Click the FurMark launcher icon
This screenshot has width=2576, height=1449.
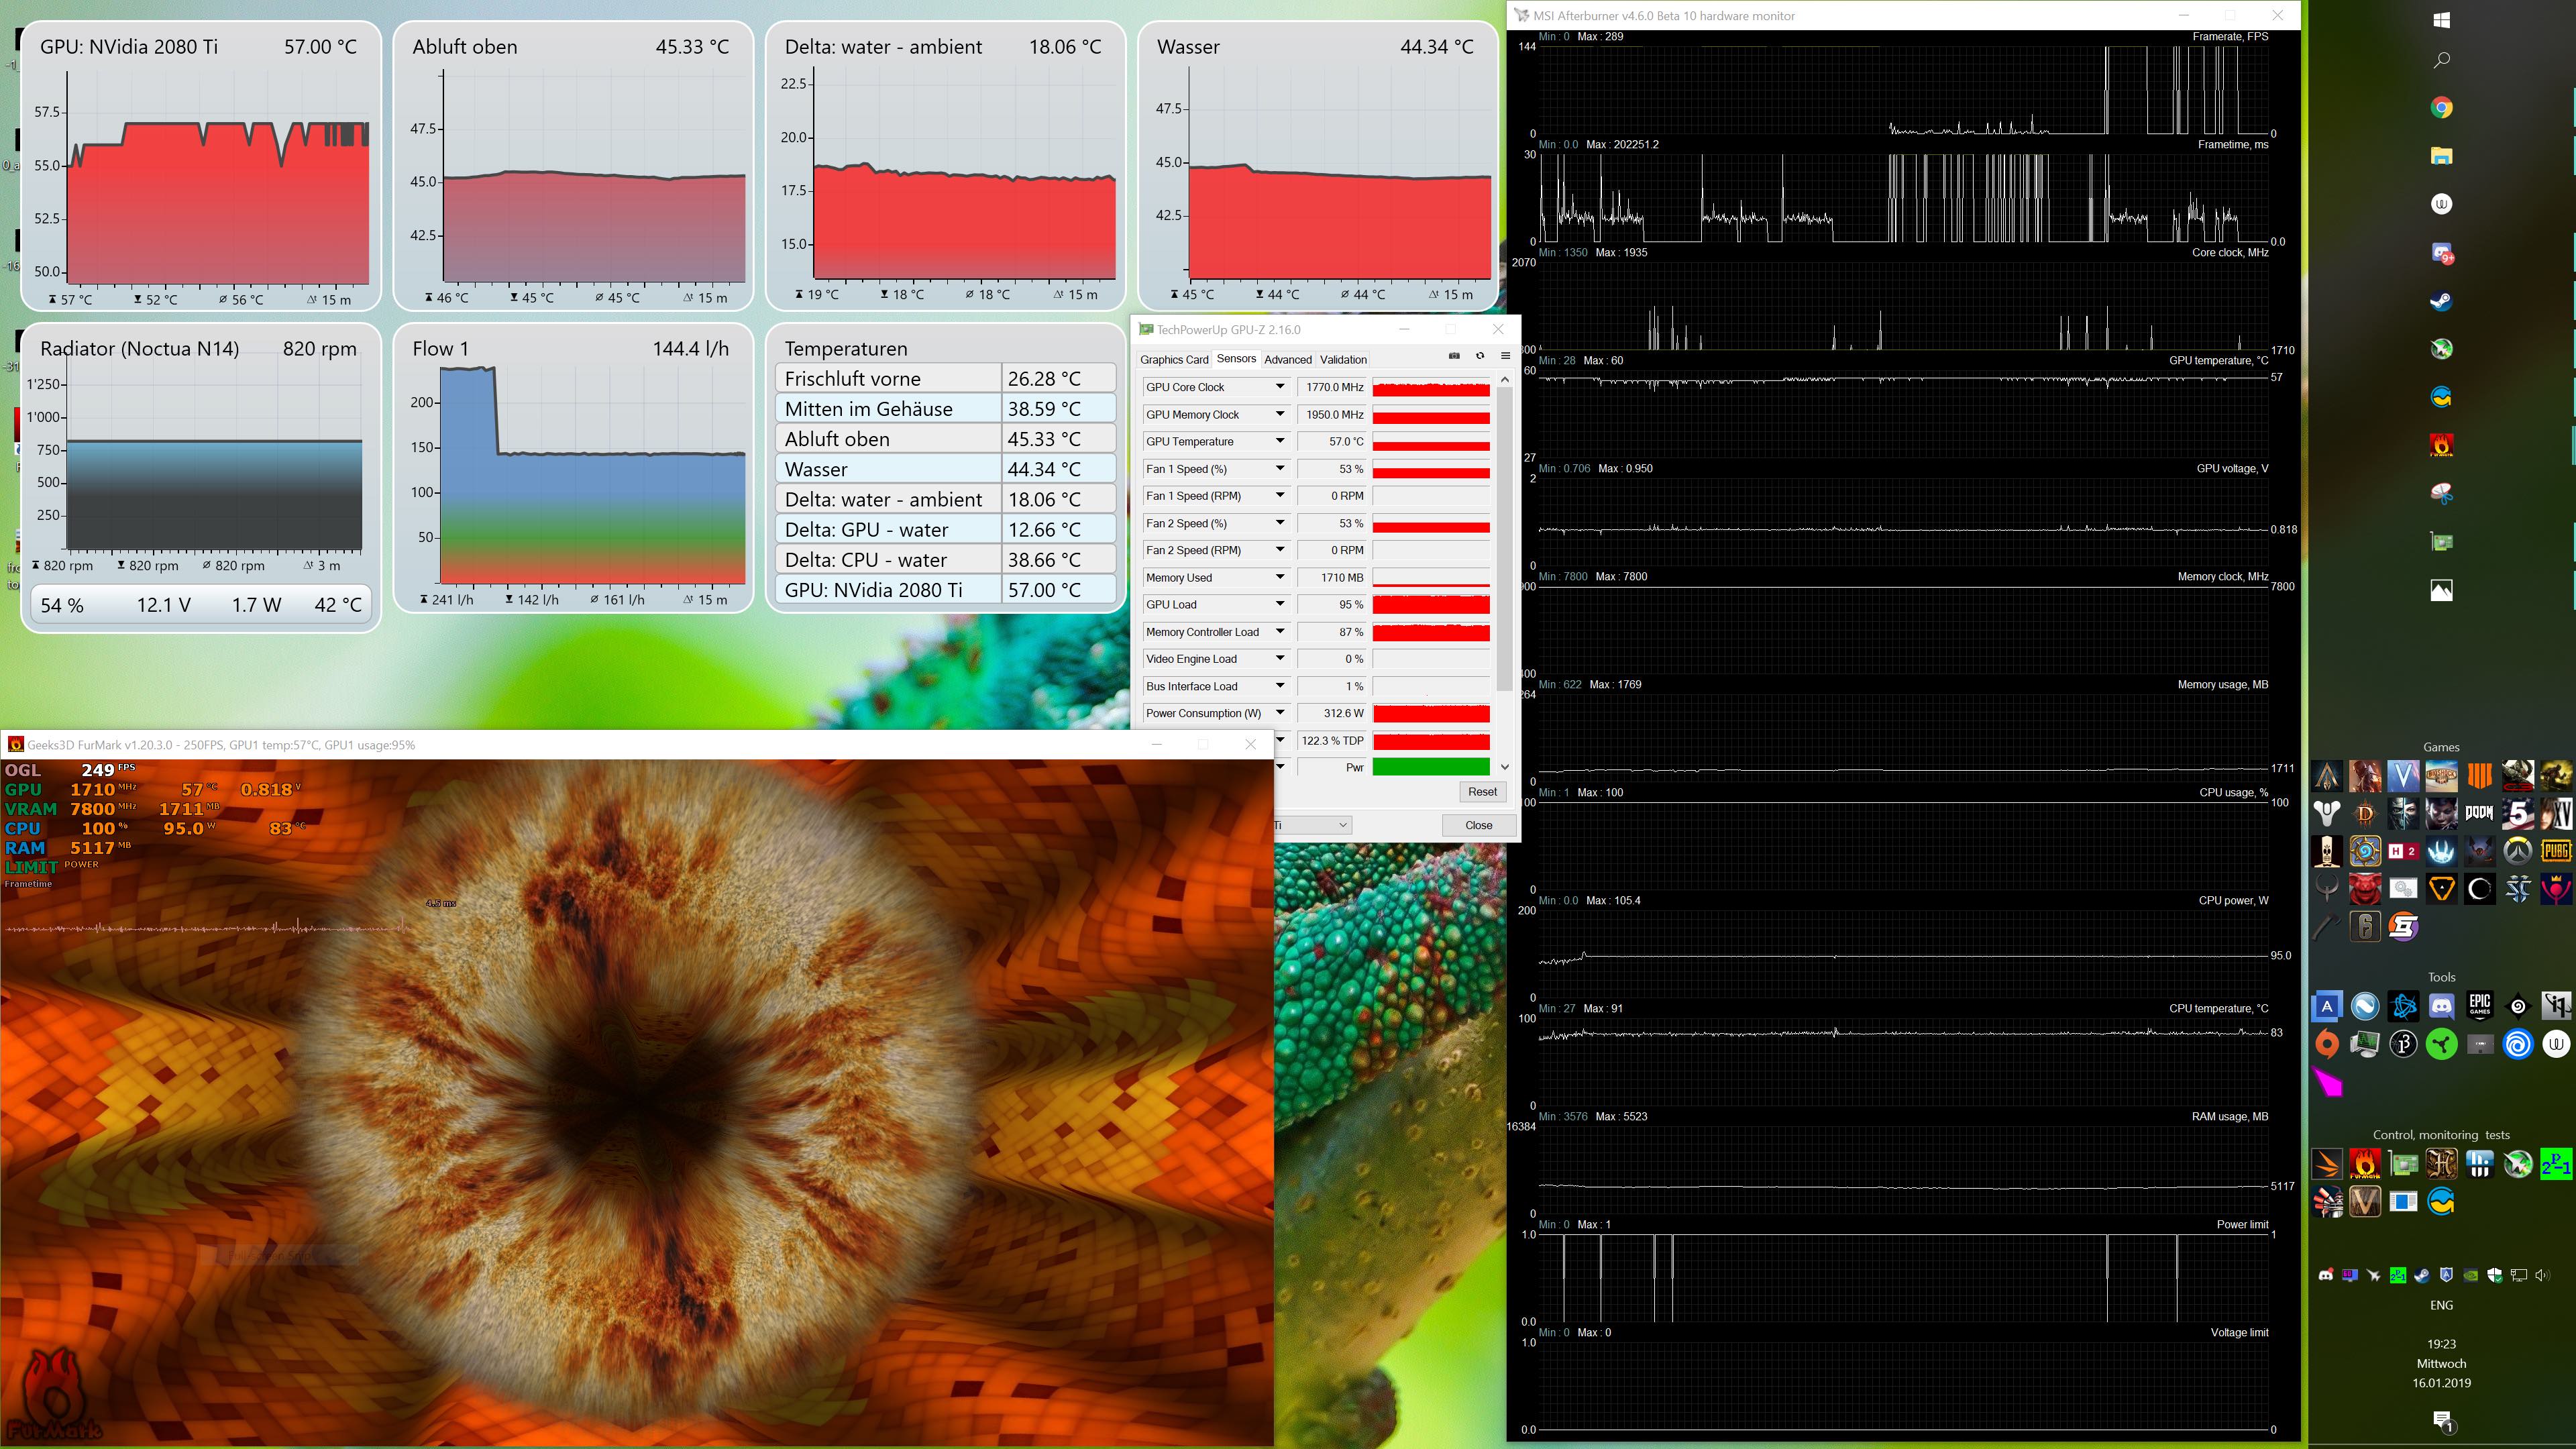[x=2441, y=445]
